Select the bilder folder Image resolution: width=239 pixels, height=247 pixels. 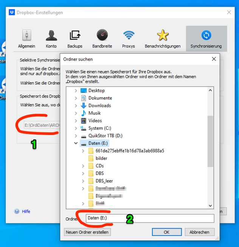98,158
